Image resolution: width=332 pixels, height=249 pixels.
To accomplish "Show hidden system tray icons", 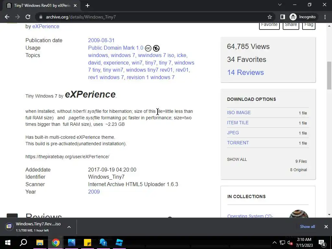I will [274, 243].
